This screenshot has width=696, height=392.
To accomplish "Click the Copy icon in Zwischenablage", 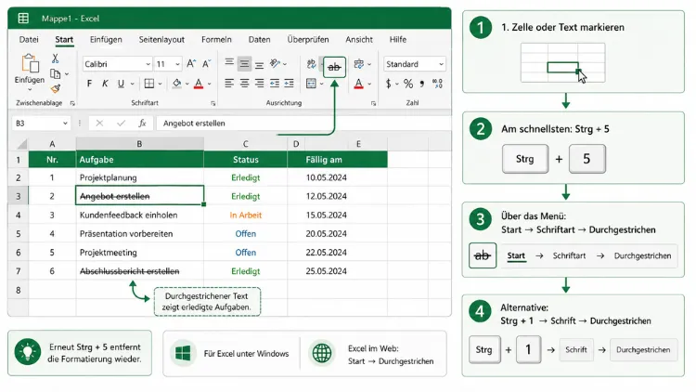I will pos(55,73).
